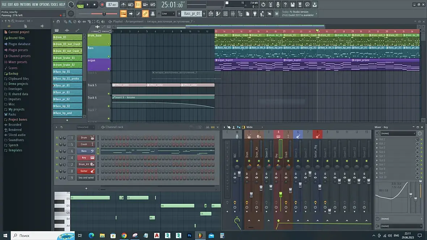Screen dimensions: 427x240
Task: Click the record button in transport
Action: (x=102, y=5)
